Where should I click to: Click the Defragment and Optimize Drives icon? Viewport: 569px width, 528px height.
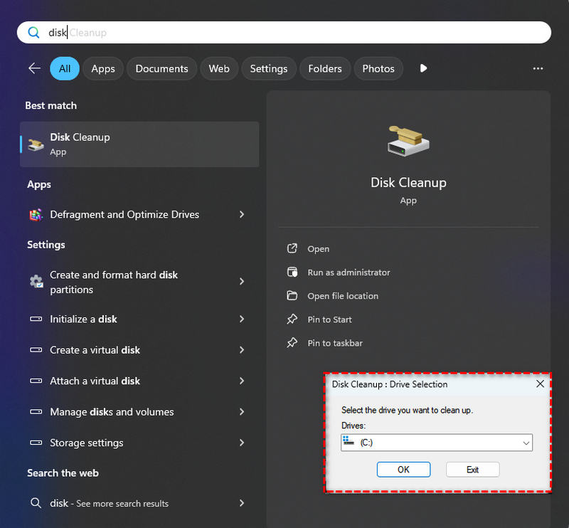tap(36, 215)
